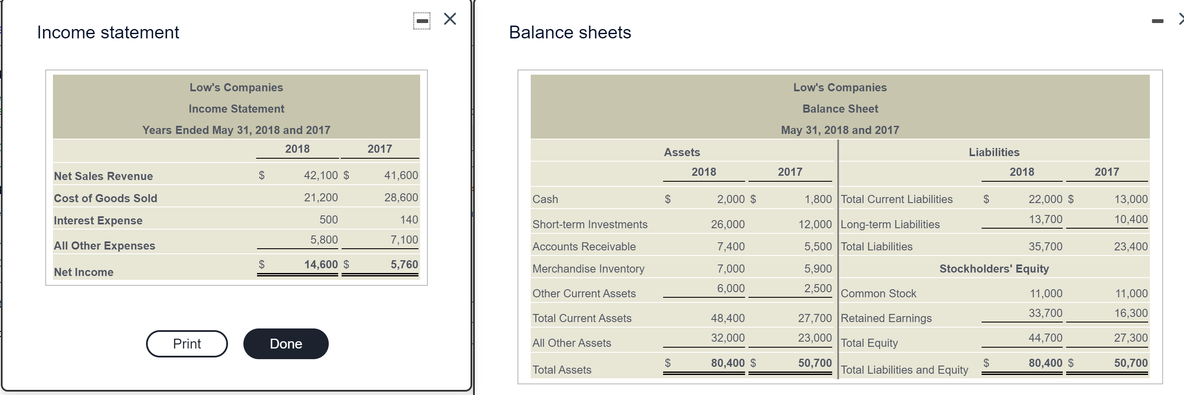Select 2018 short-term investments 26,000
Viewport: 1184px width, 395px height.
[x=728, y=224]
